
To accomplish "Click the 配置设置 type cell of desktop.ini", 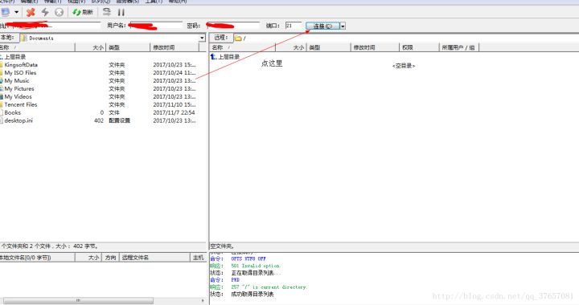I will pos(119,120).
